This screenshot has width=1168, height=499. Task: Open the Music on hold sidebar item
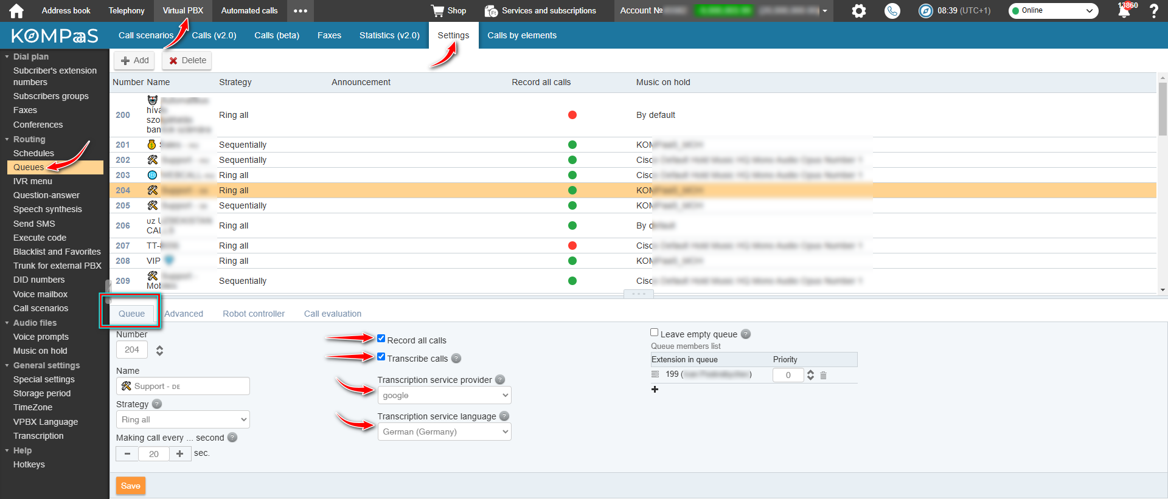40,351
